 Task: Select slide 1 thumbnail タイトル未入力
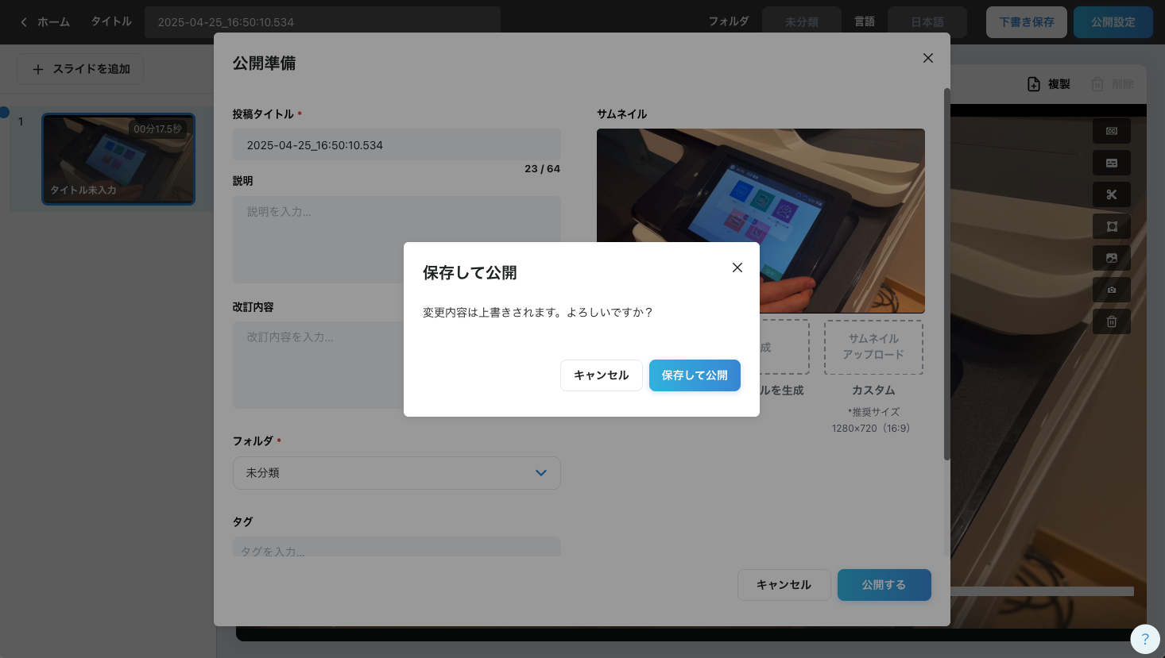(x=118, y=159)
